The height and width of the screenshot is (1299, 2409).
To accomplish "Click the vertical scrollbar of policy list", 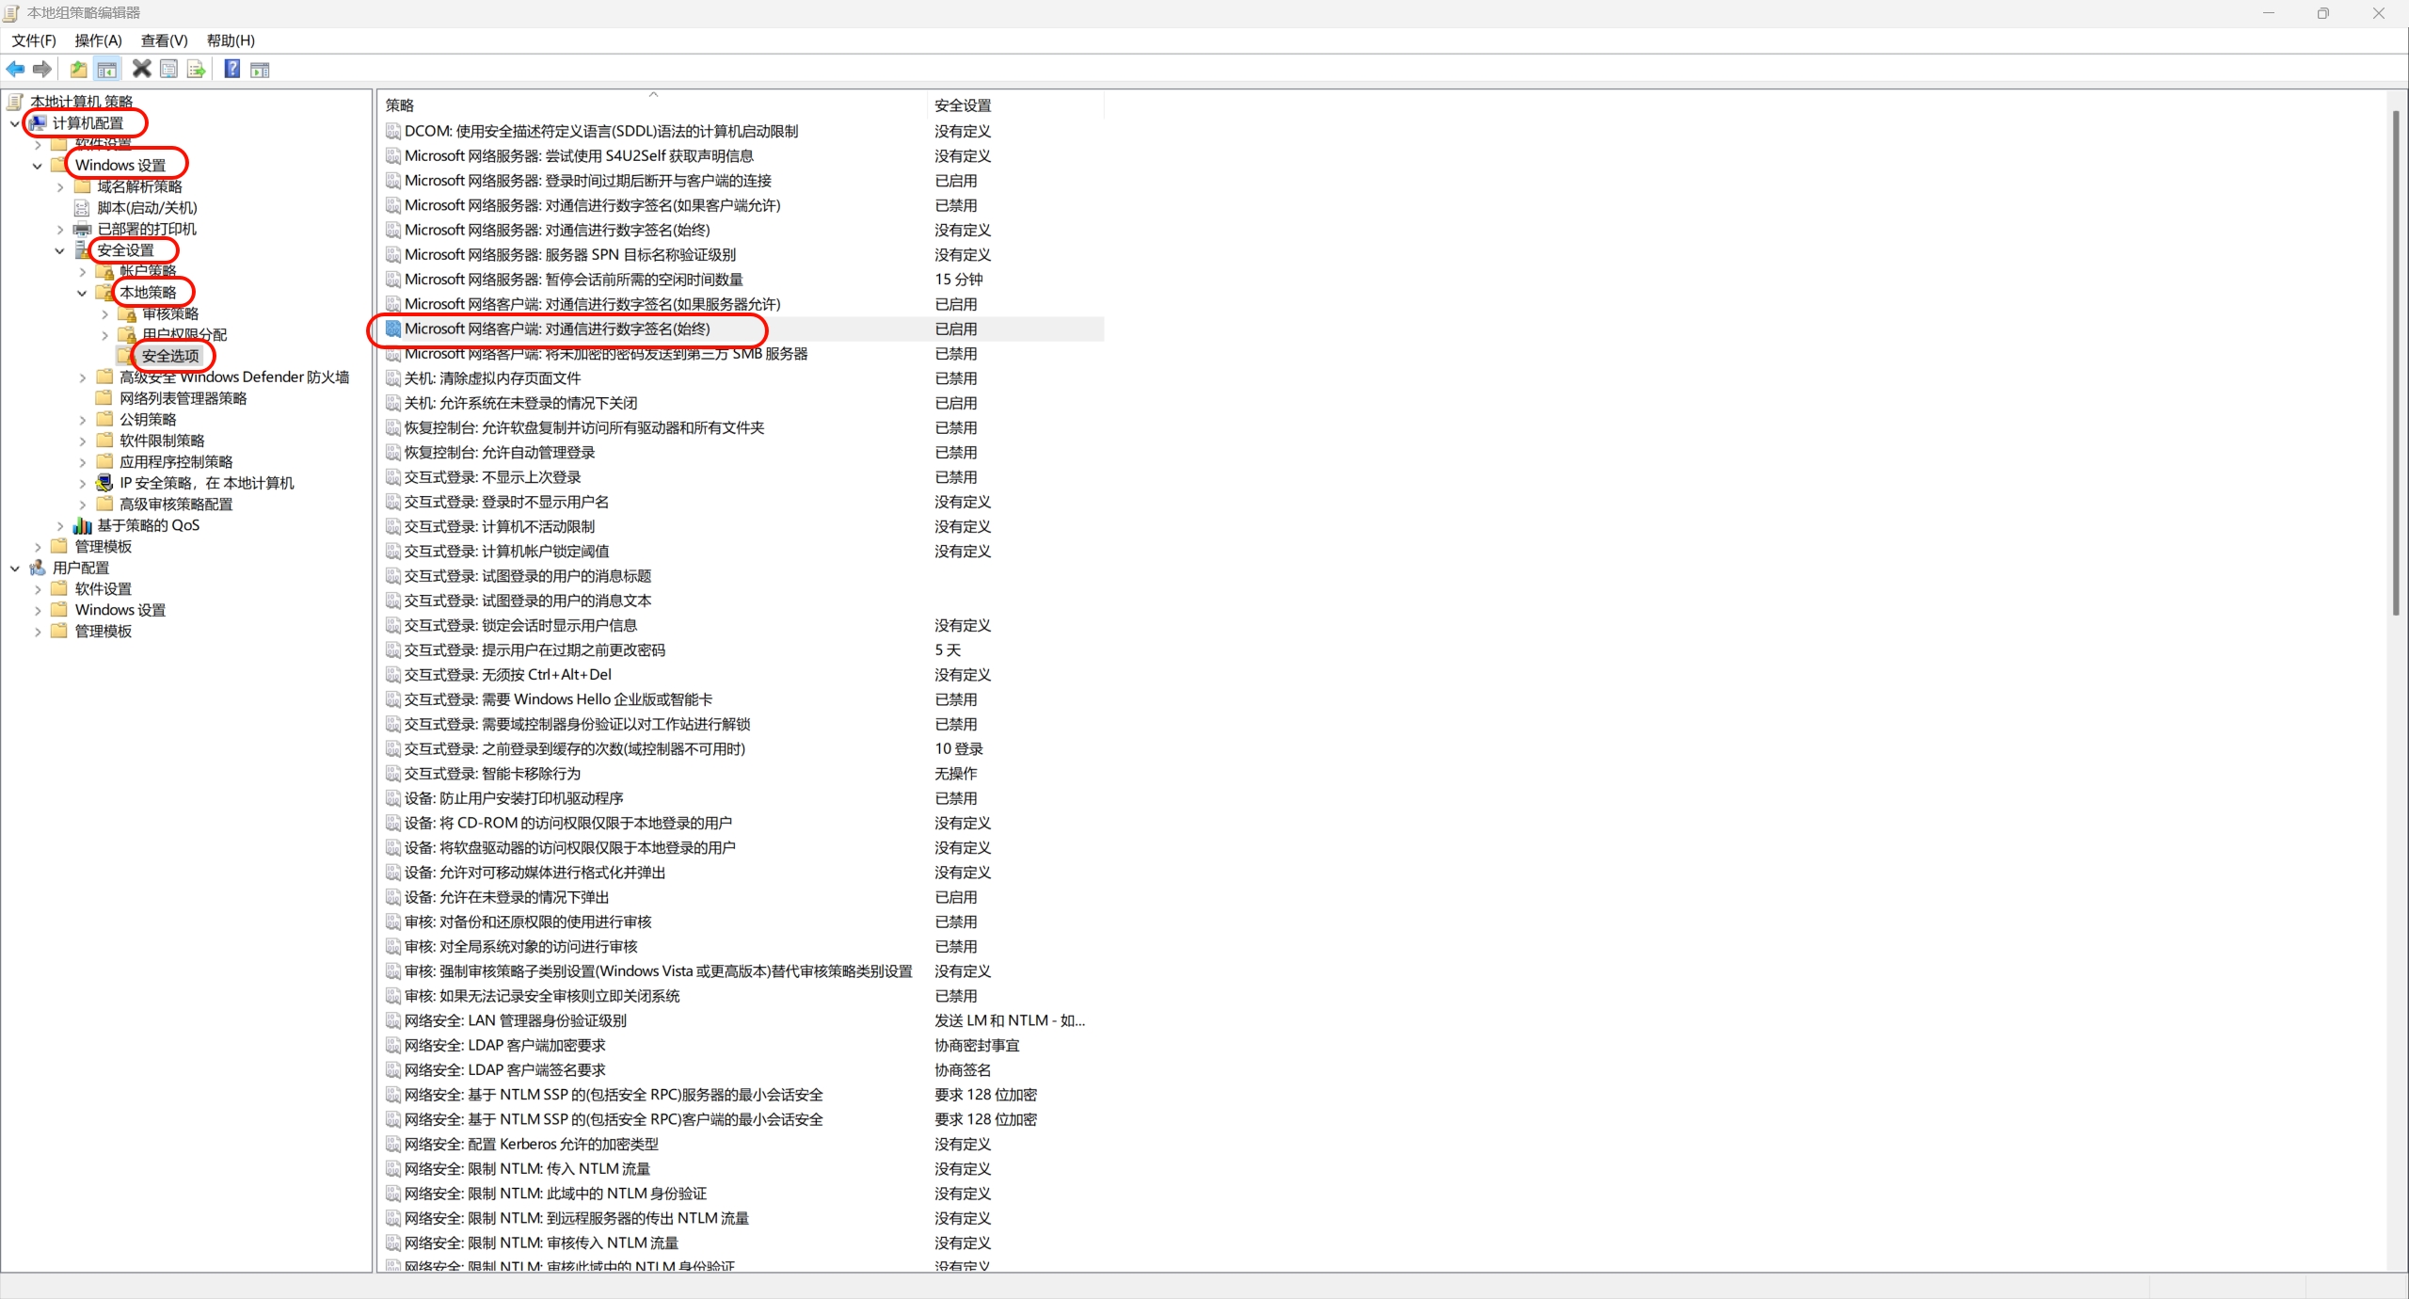I will pos(2396,362).
